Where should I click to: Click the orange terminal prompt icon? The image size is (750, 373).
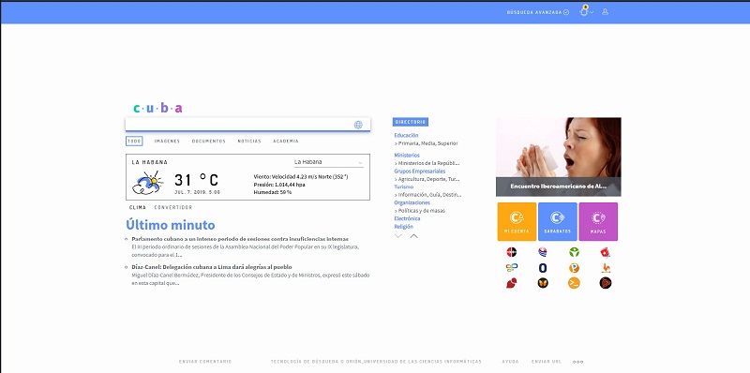[574, 283]
